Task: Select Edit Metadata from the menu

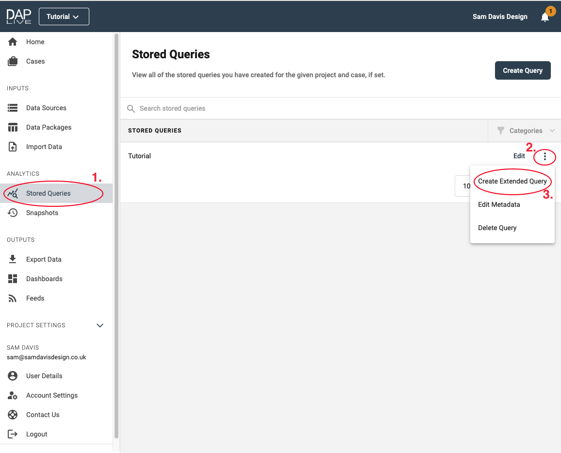Action: coord(512,205)
